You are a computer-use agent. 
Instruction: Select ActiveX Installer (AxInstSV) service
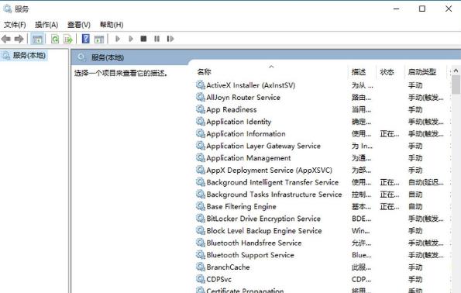click(x=251, y=85)
